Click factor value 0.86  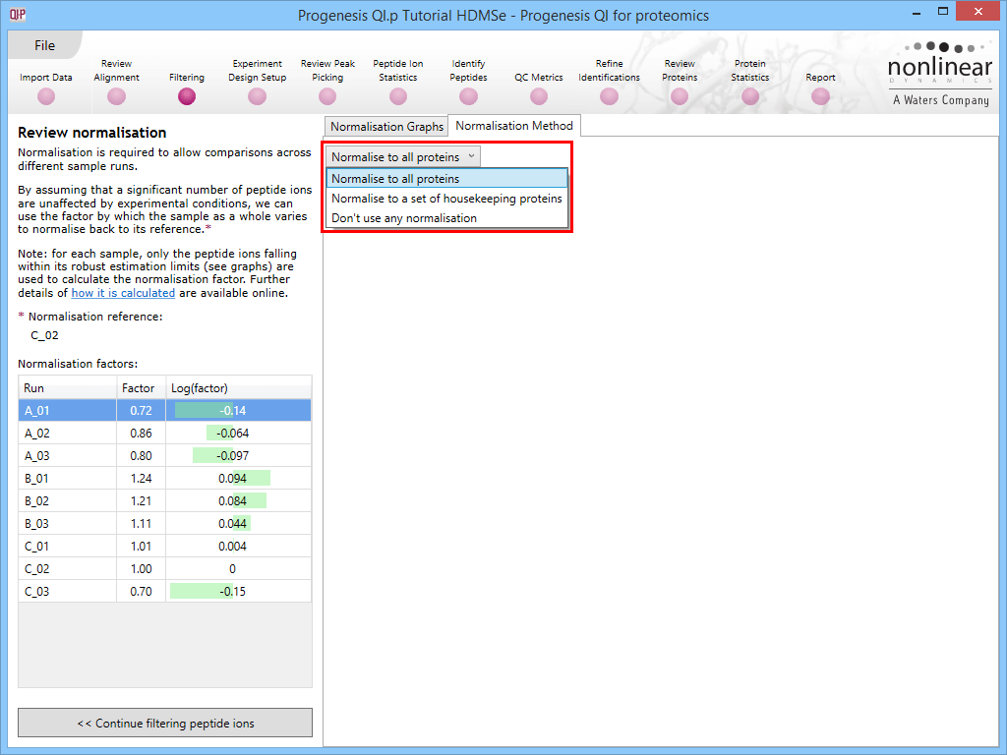(x=142, y=433)
